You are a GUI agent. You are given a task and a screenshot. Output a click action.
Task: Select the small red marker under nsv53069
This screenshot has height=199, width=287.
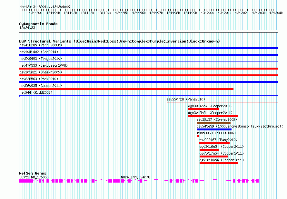coord(198,136)
